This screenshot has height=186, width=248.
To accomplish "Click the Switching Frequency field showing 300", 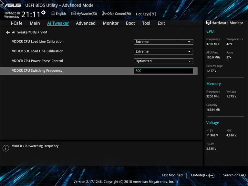I will coord(163,71).
